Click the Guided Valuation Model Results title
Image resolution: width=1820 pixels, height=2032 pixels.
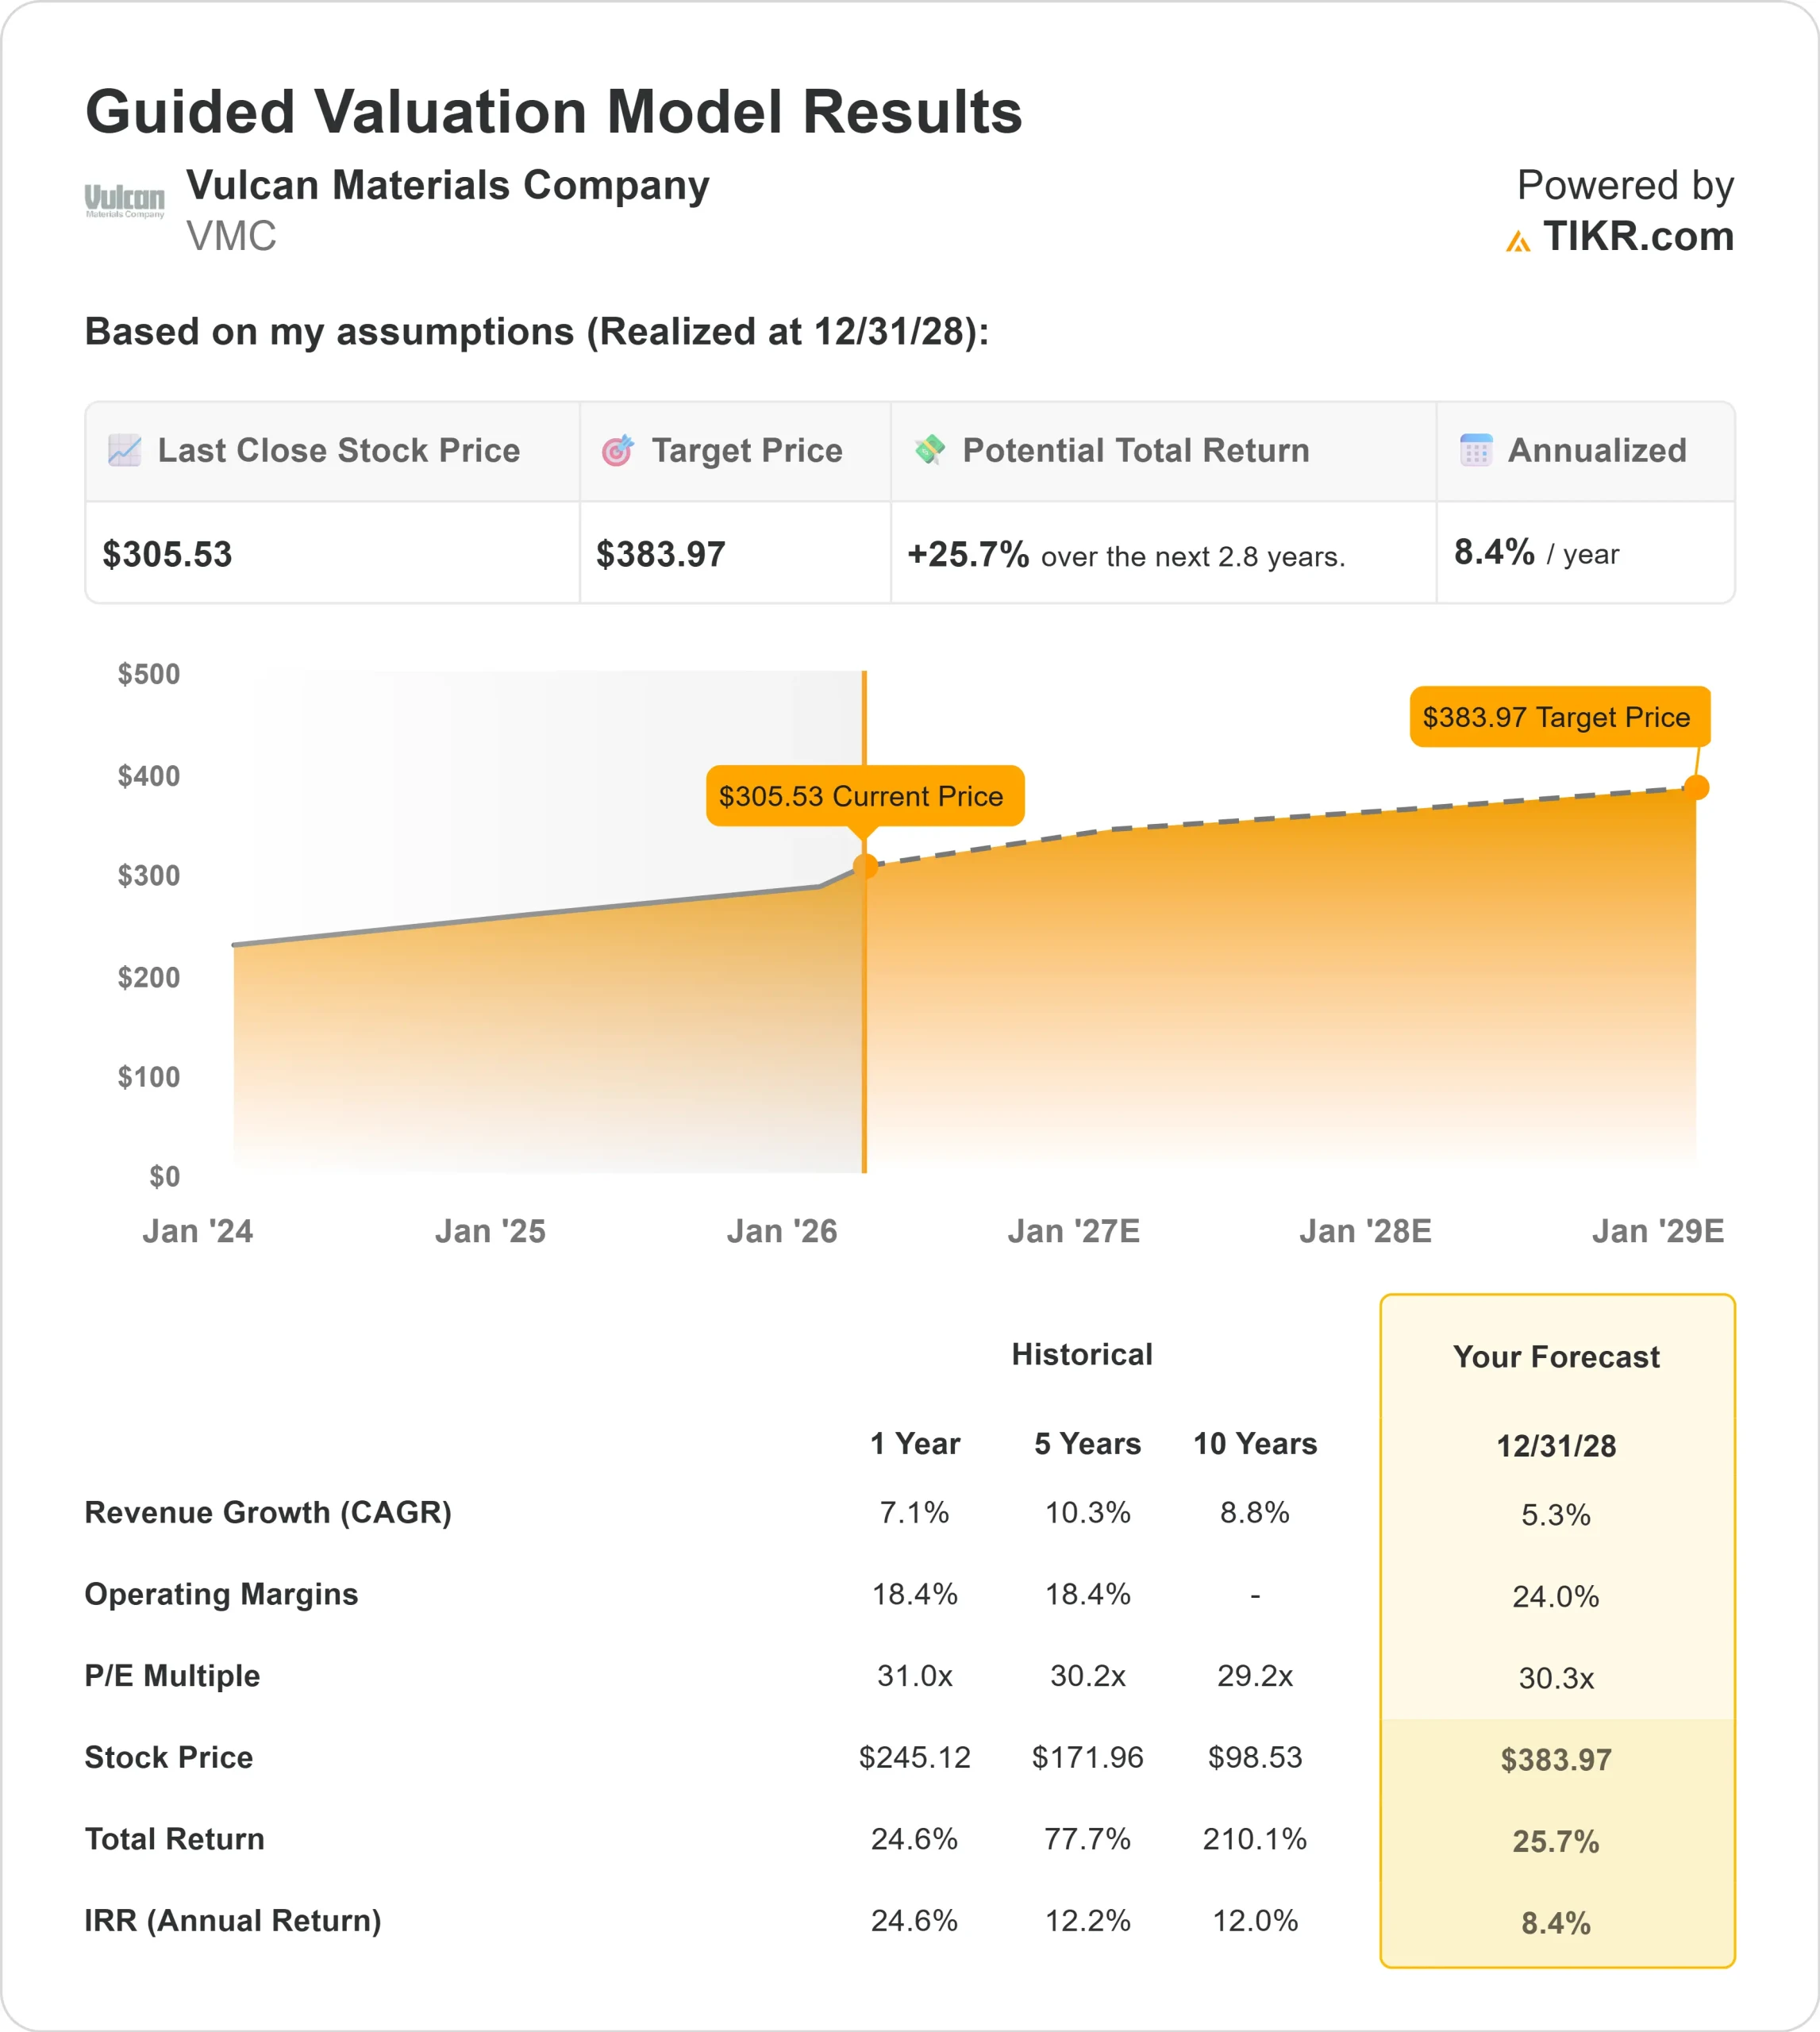554,112
